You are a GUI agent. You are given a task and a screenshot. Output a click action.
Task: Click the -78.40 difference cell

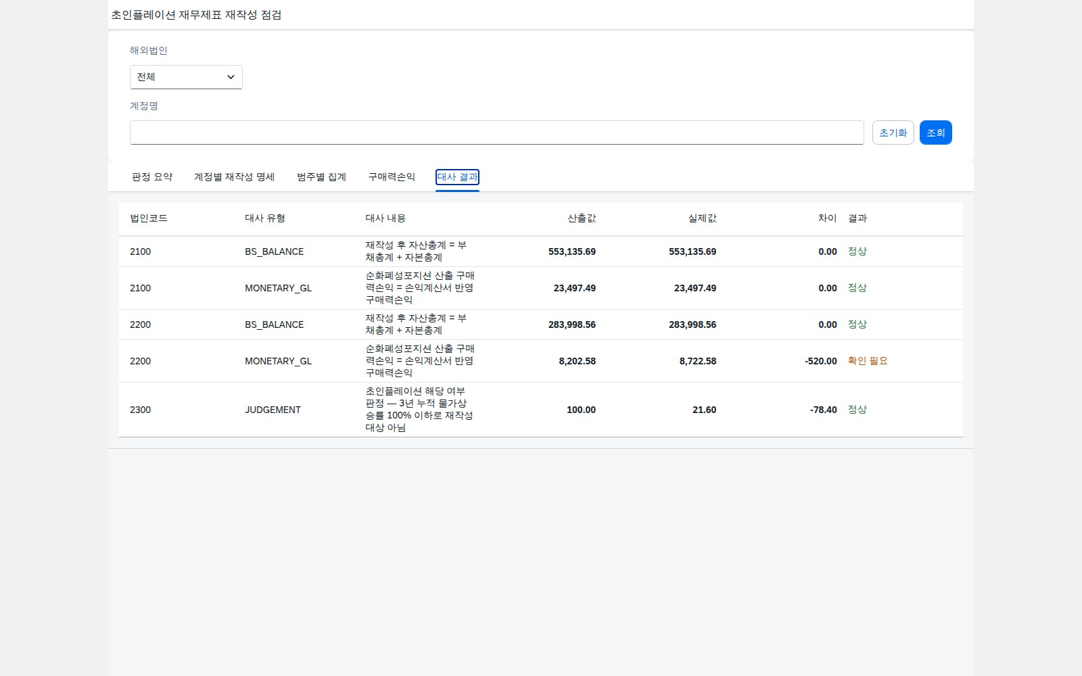pos(824,410)
